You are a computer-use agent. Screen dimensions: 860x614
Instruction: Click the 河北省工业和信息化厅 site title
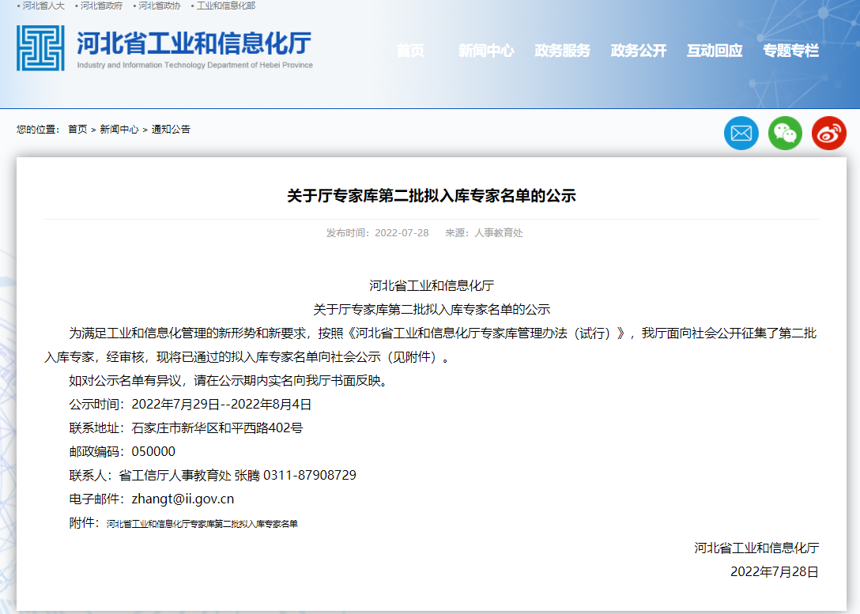[194, 43]
